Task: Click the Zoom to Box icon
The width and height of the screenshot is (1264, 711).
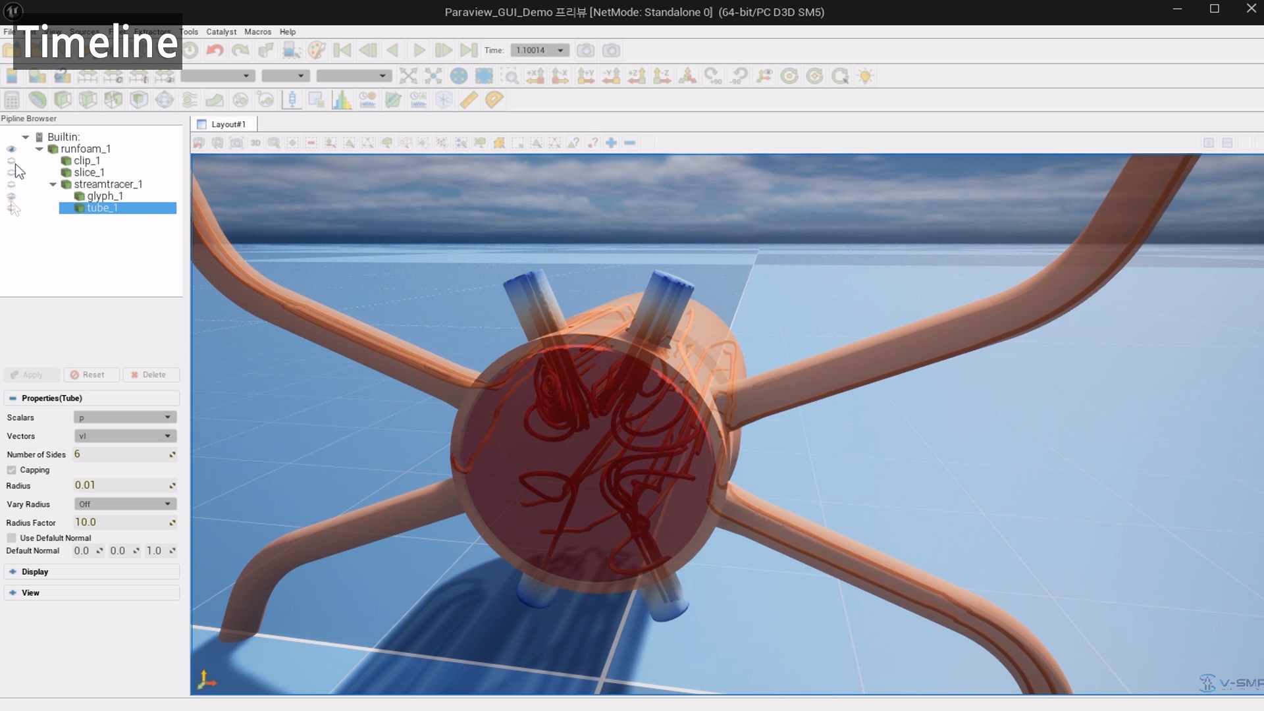Action: click(x=510, y=76)
